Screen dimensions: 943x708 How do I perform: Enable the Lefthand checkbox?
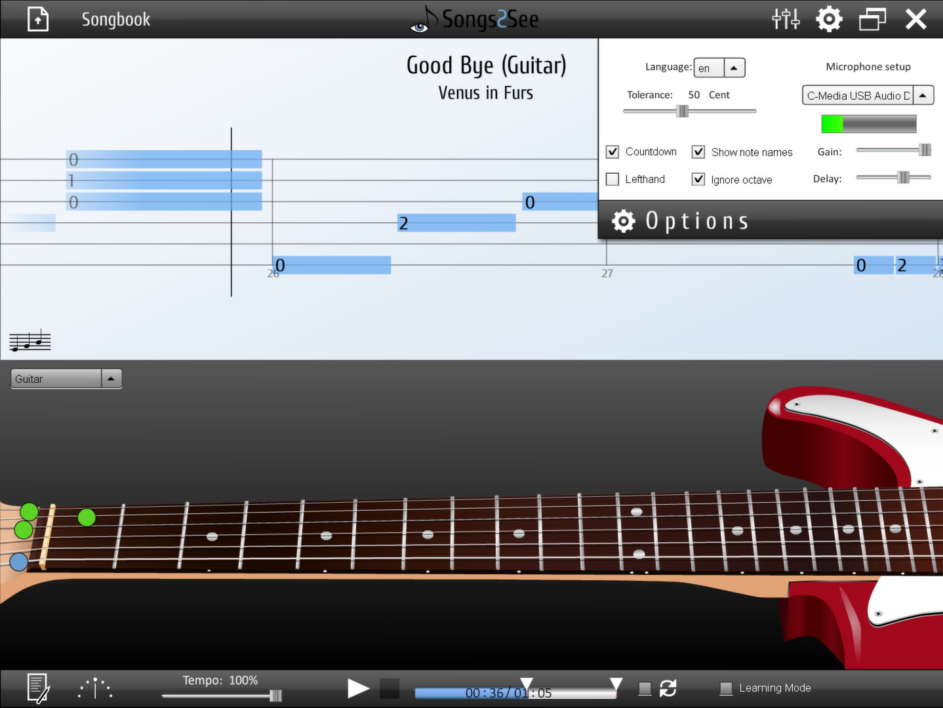pyautogui.click(x=612, y=179)
